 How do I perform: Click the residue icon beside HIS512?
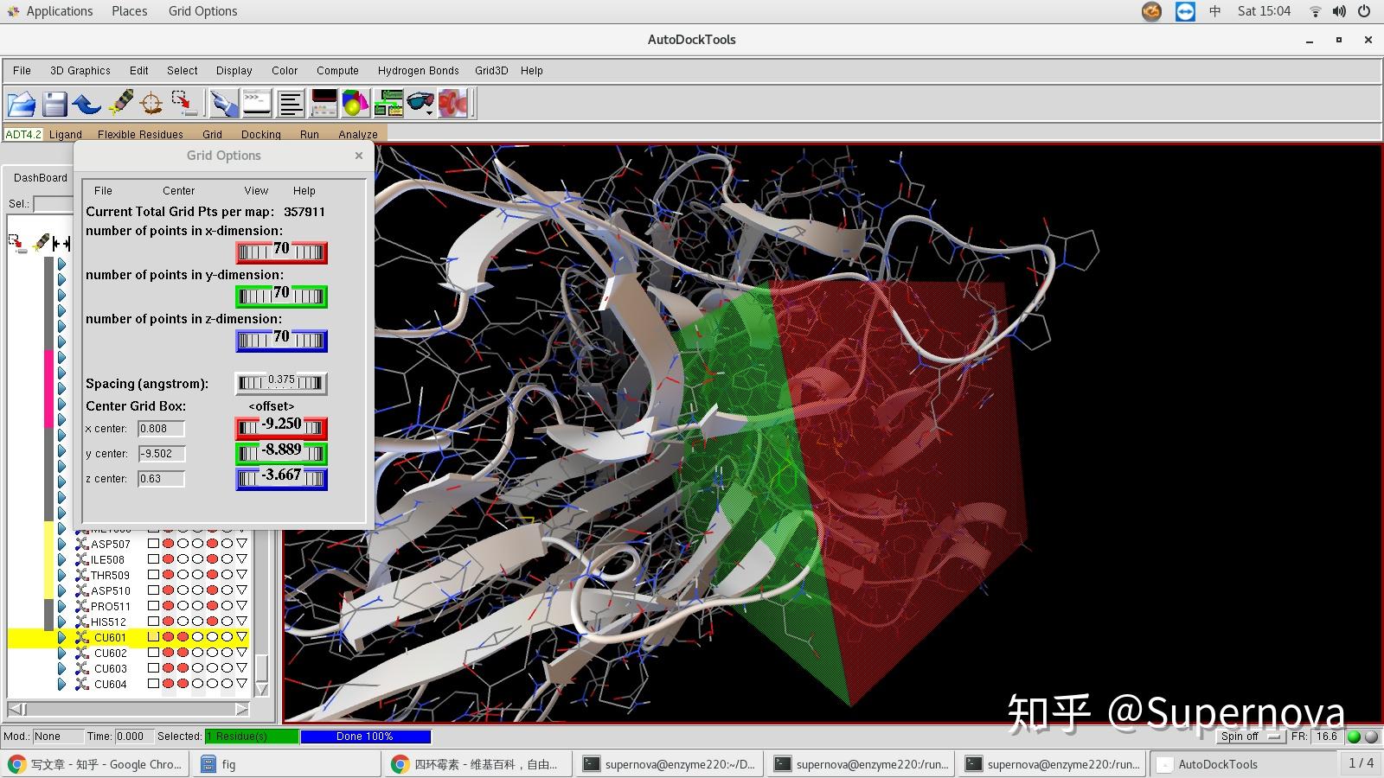click(x=82, y=622)
